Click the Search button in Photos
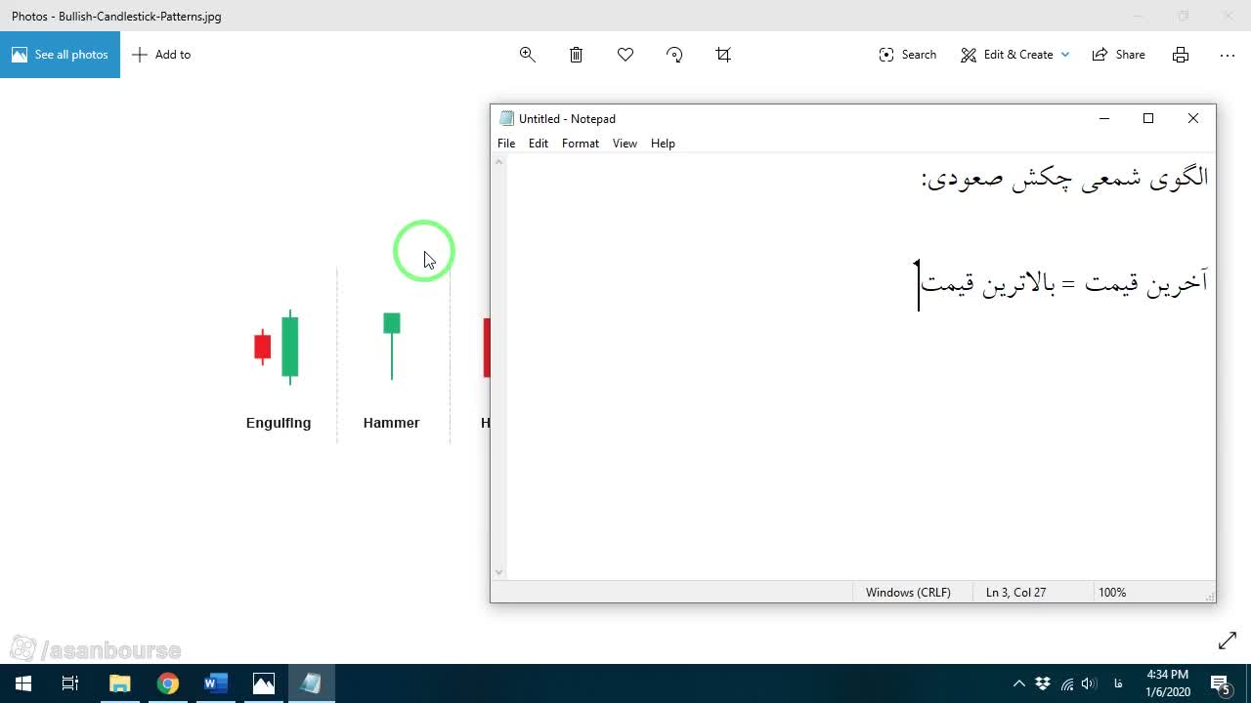This screenshot has height=703, width=1251. coord(908,55)
